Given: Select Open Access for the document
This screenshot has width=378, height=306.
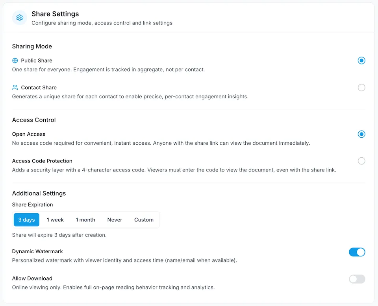Looking at the screenshot, I should [361, 134].
